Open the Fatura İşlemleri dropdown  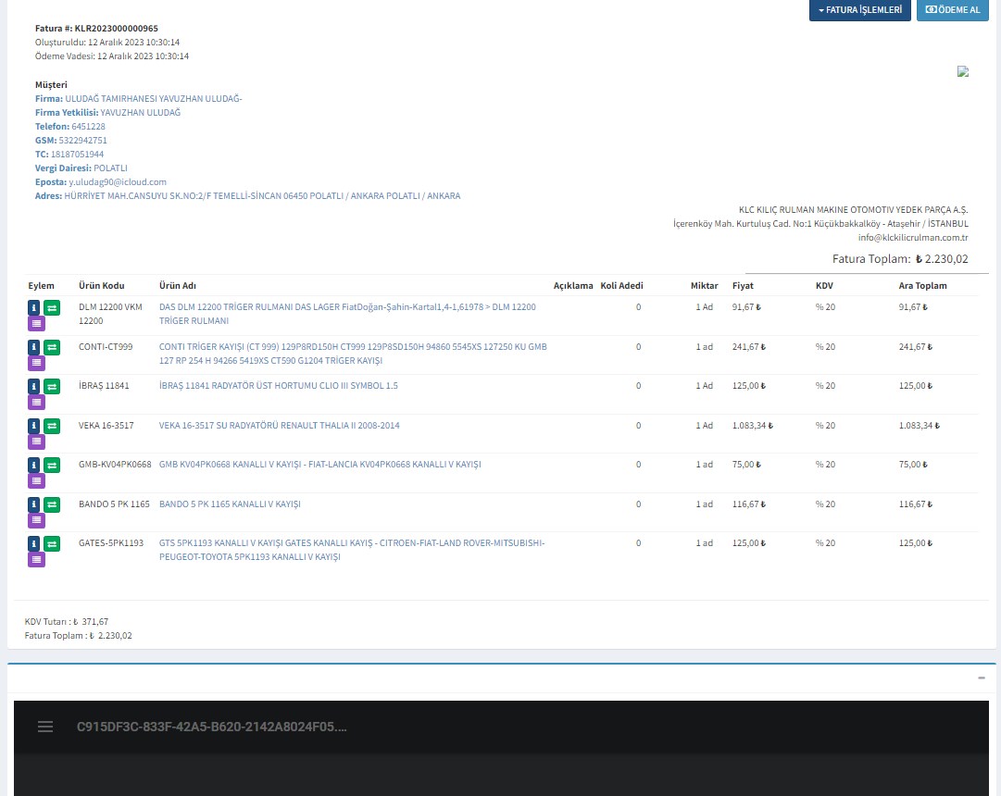click(x=859, y=10)
